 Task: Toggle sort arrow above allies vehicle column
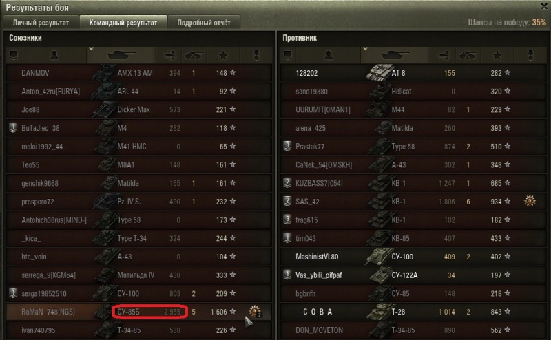tap(91, 49)
